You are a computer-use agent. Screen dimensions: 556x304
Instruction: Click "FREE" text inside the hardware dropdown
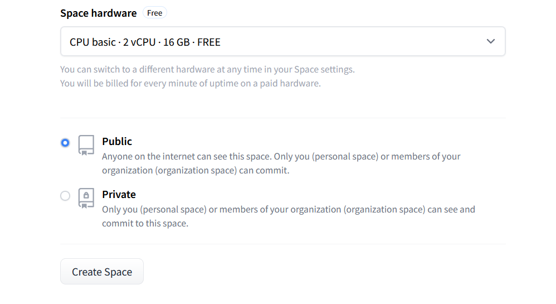(x=209, y=42)
